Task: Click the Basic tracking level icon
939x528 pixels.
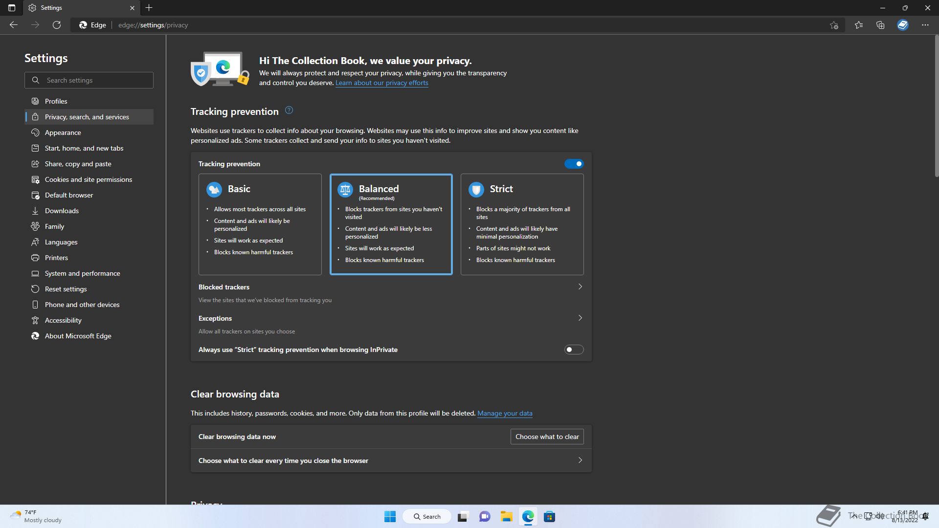Action: [x=214, y=189]
